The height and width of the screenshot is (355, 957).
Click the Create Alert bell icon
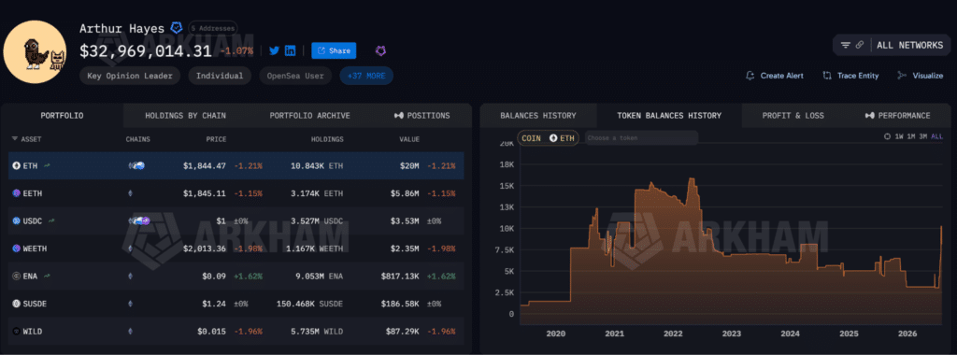pyautogui.click(x=750, y=76)
